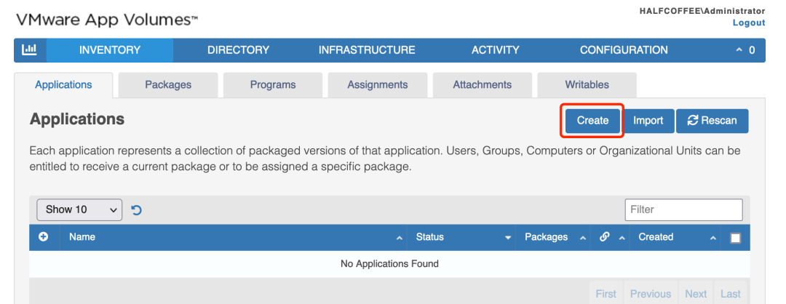The image size is (786, 304).
Task: Click the dashboard chart icon
Action: coord(30,50)
